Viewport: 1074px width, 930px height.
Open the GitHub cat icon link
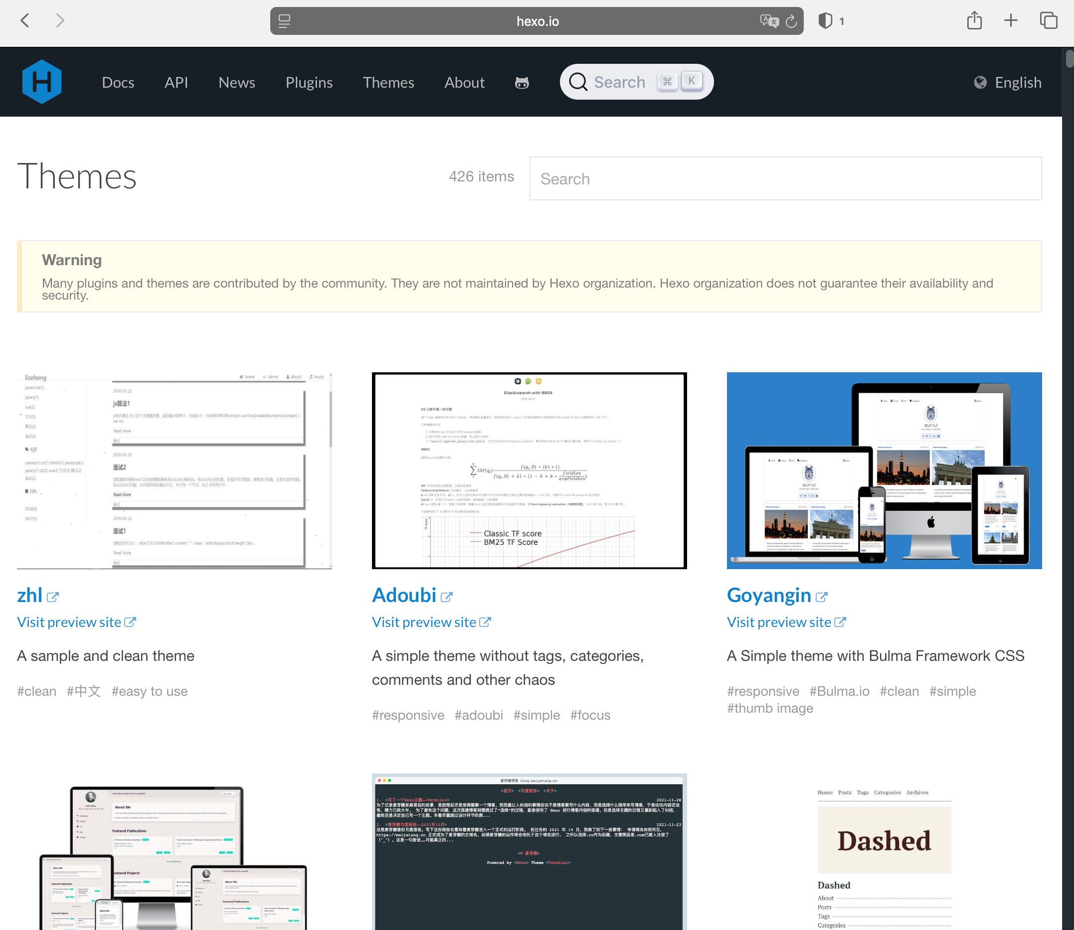click(522, 83)
